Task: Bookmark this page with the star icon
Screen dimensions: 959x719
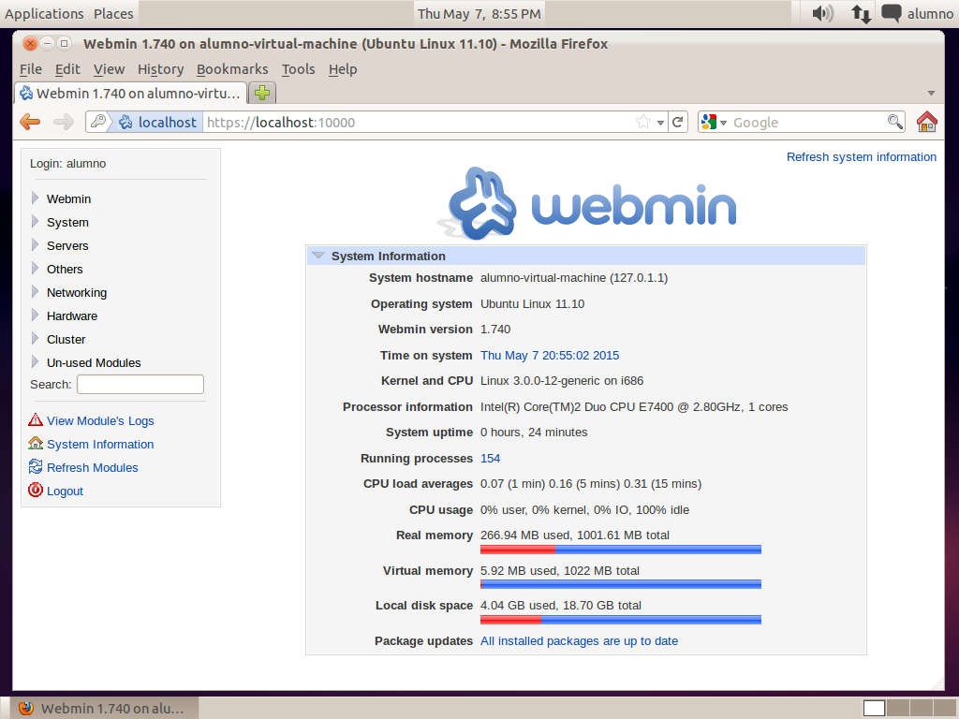Action: 642,123
